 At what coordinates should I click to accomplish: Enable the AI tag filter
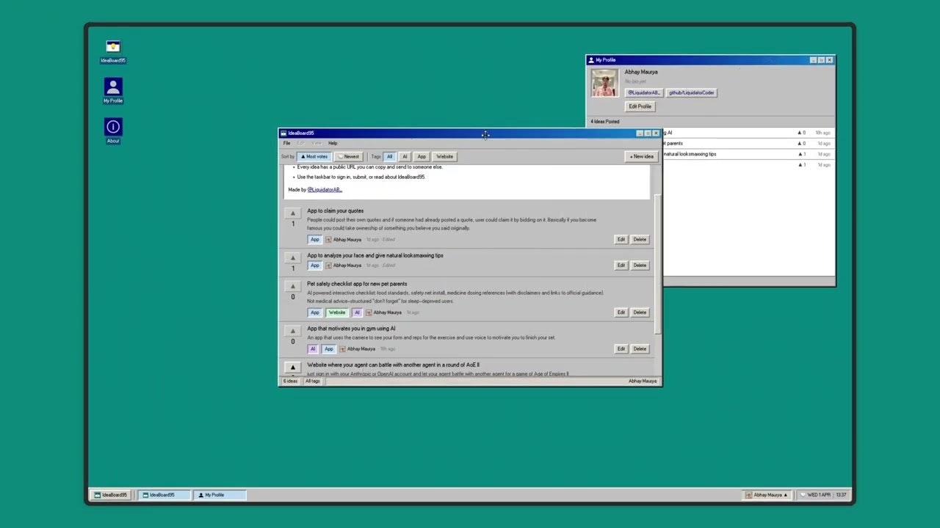click(405, 156)
